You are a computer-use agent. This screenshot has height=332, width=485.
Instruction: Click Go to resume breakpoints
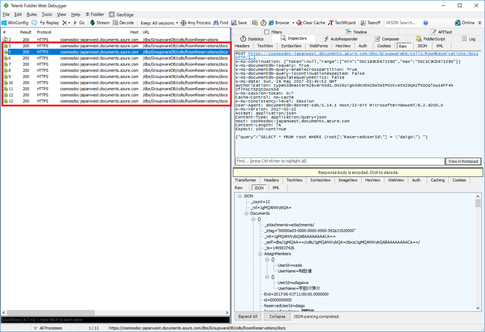tap(79, 23)
